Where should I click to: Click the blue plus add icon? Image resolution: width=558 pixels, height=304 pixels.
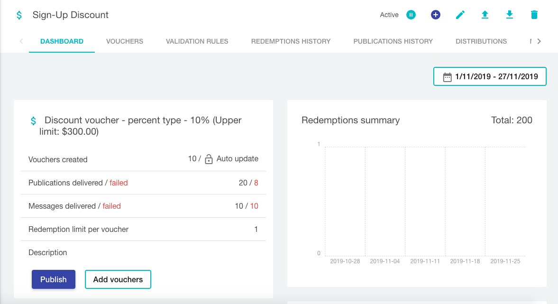(x=435, y=15)
